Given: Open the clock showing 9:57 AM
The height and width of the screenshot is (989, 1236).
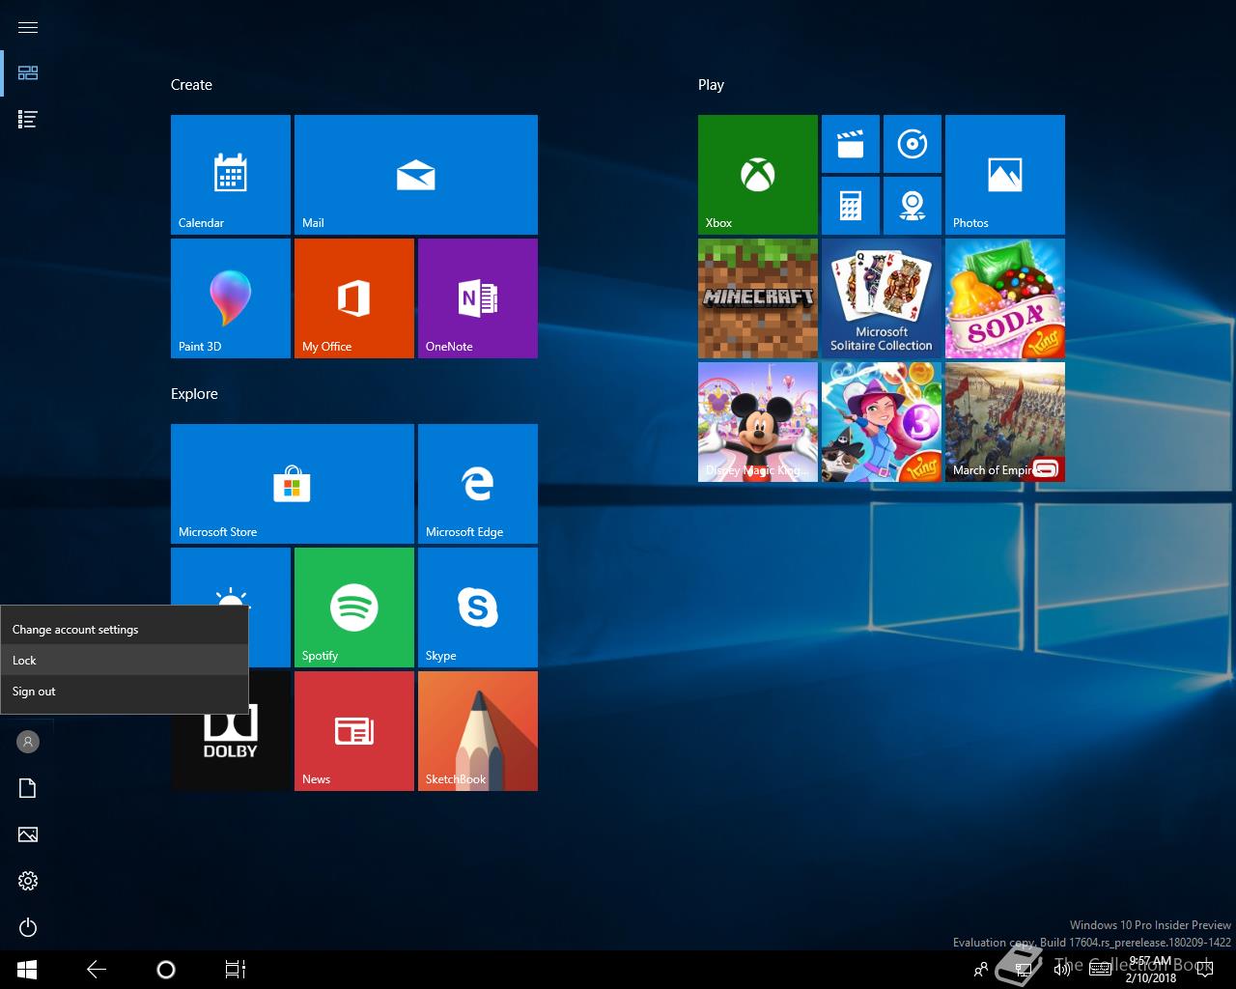Looking at the screenshot, I should (x=1151, y=970).
